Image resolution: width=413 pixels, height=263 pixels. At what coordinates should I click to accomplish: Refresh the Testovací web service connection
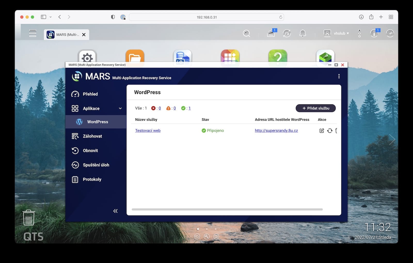point(330,131)
